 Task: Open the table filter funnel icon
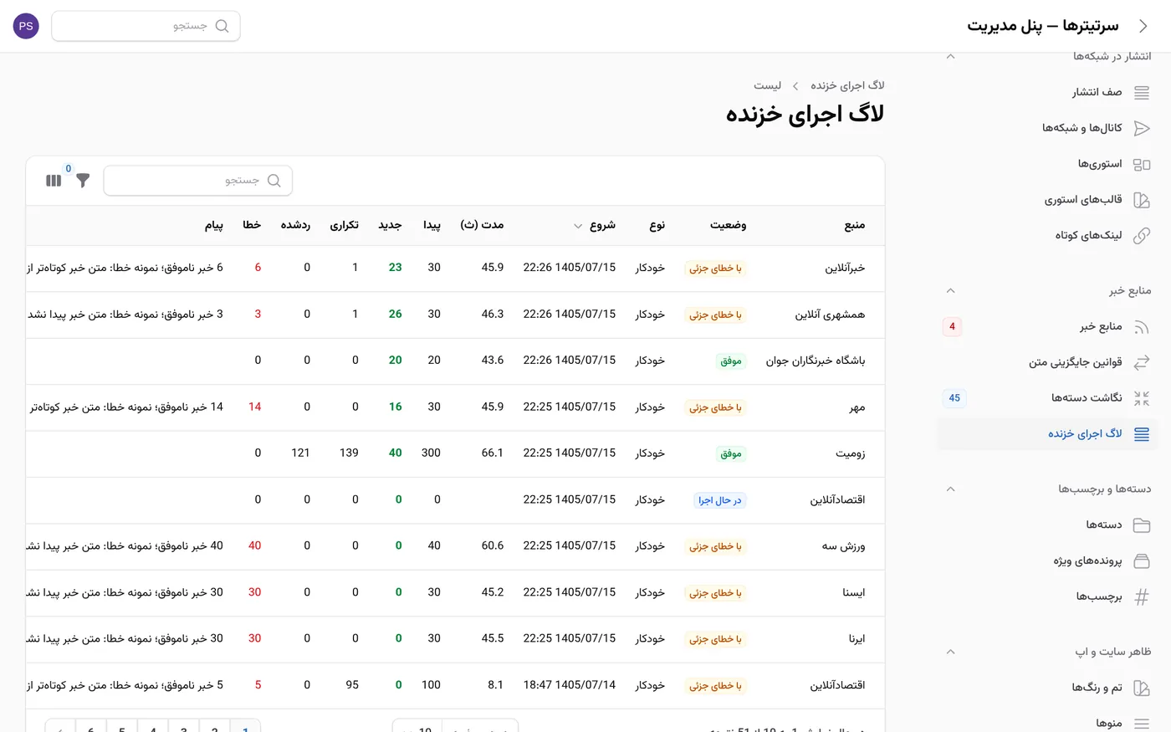coord(83,180)
